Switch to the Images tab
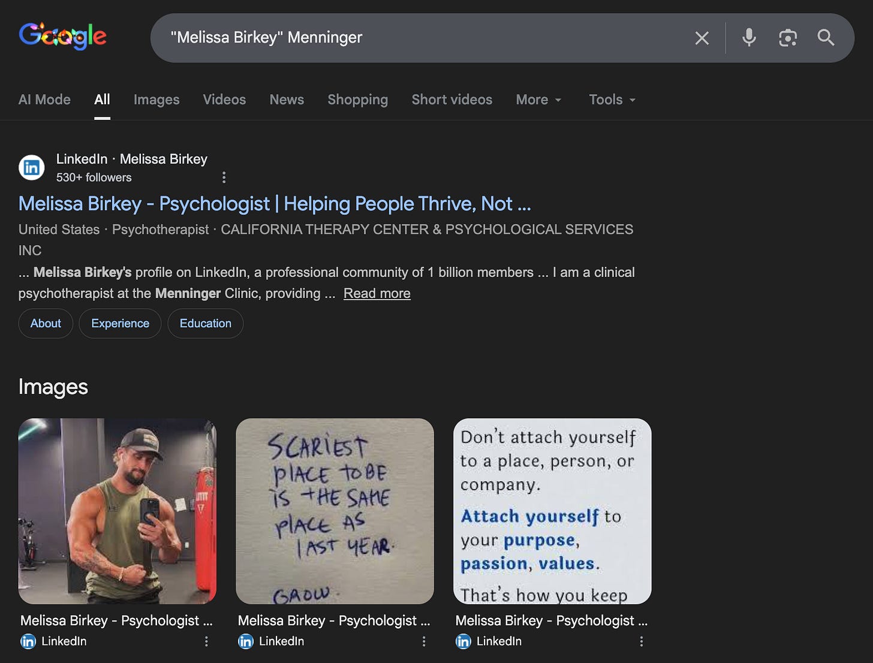Screen dimensions: 873x663 (156, 100)
